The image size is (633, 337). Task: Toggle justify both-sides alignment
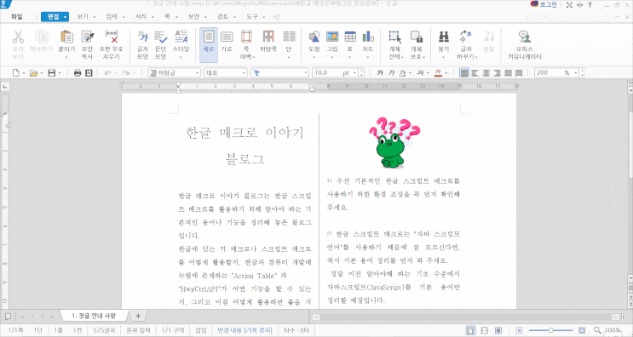(x=464, y=73)
